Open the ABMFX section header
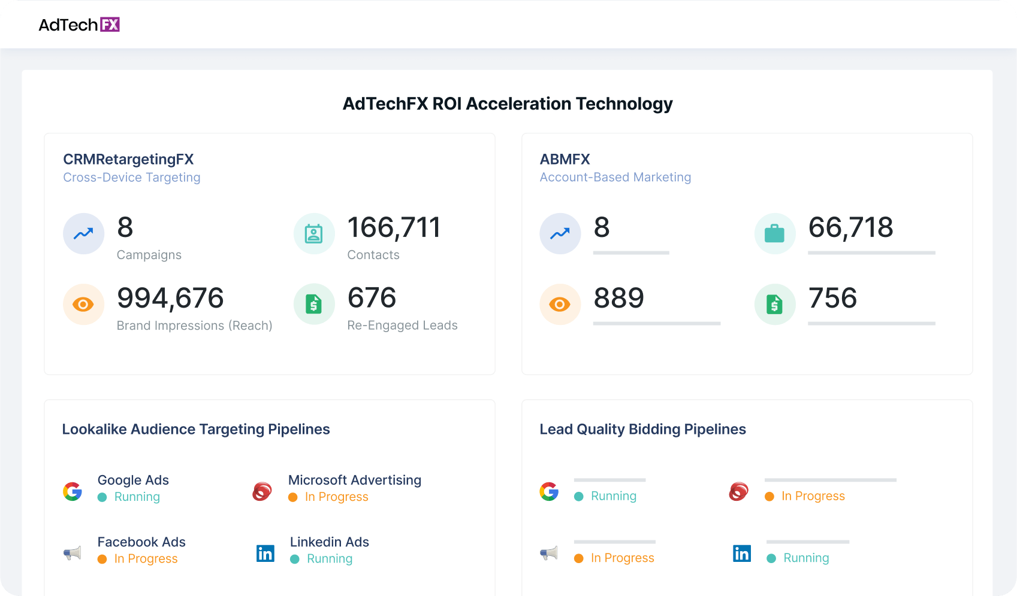1017x596 pixels. [x=565, y=159]
